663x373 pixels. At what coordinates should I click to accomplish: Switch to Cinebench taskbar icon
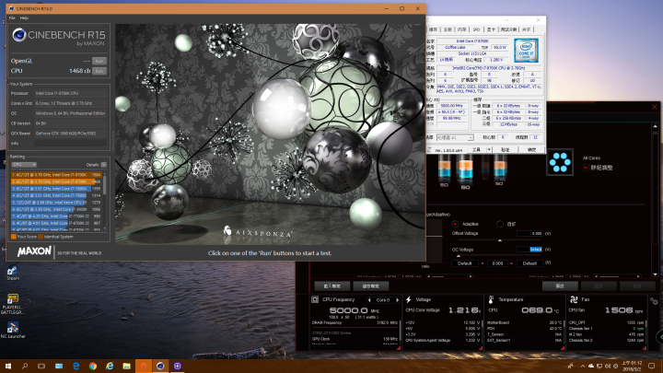[x=160, y=366]
